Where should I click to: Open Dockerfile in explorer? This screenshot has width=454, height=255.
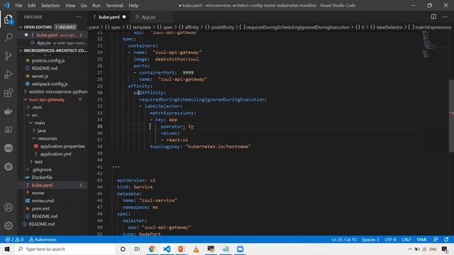(42, 177)
